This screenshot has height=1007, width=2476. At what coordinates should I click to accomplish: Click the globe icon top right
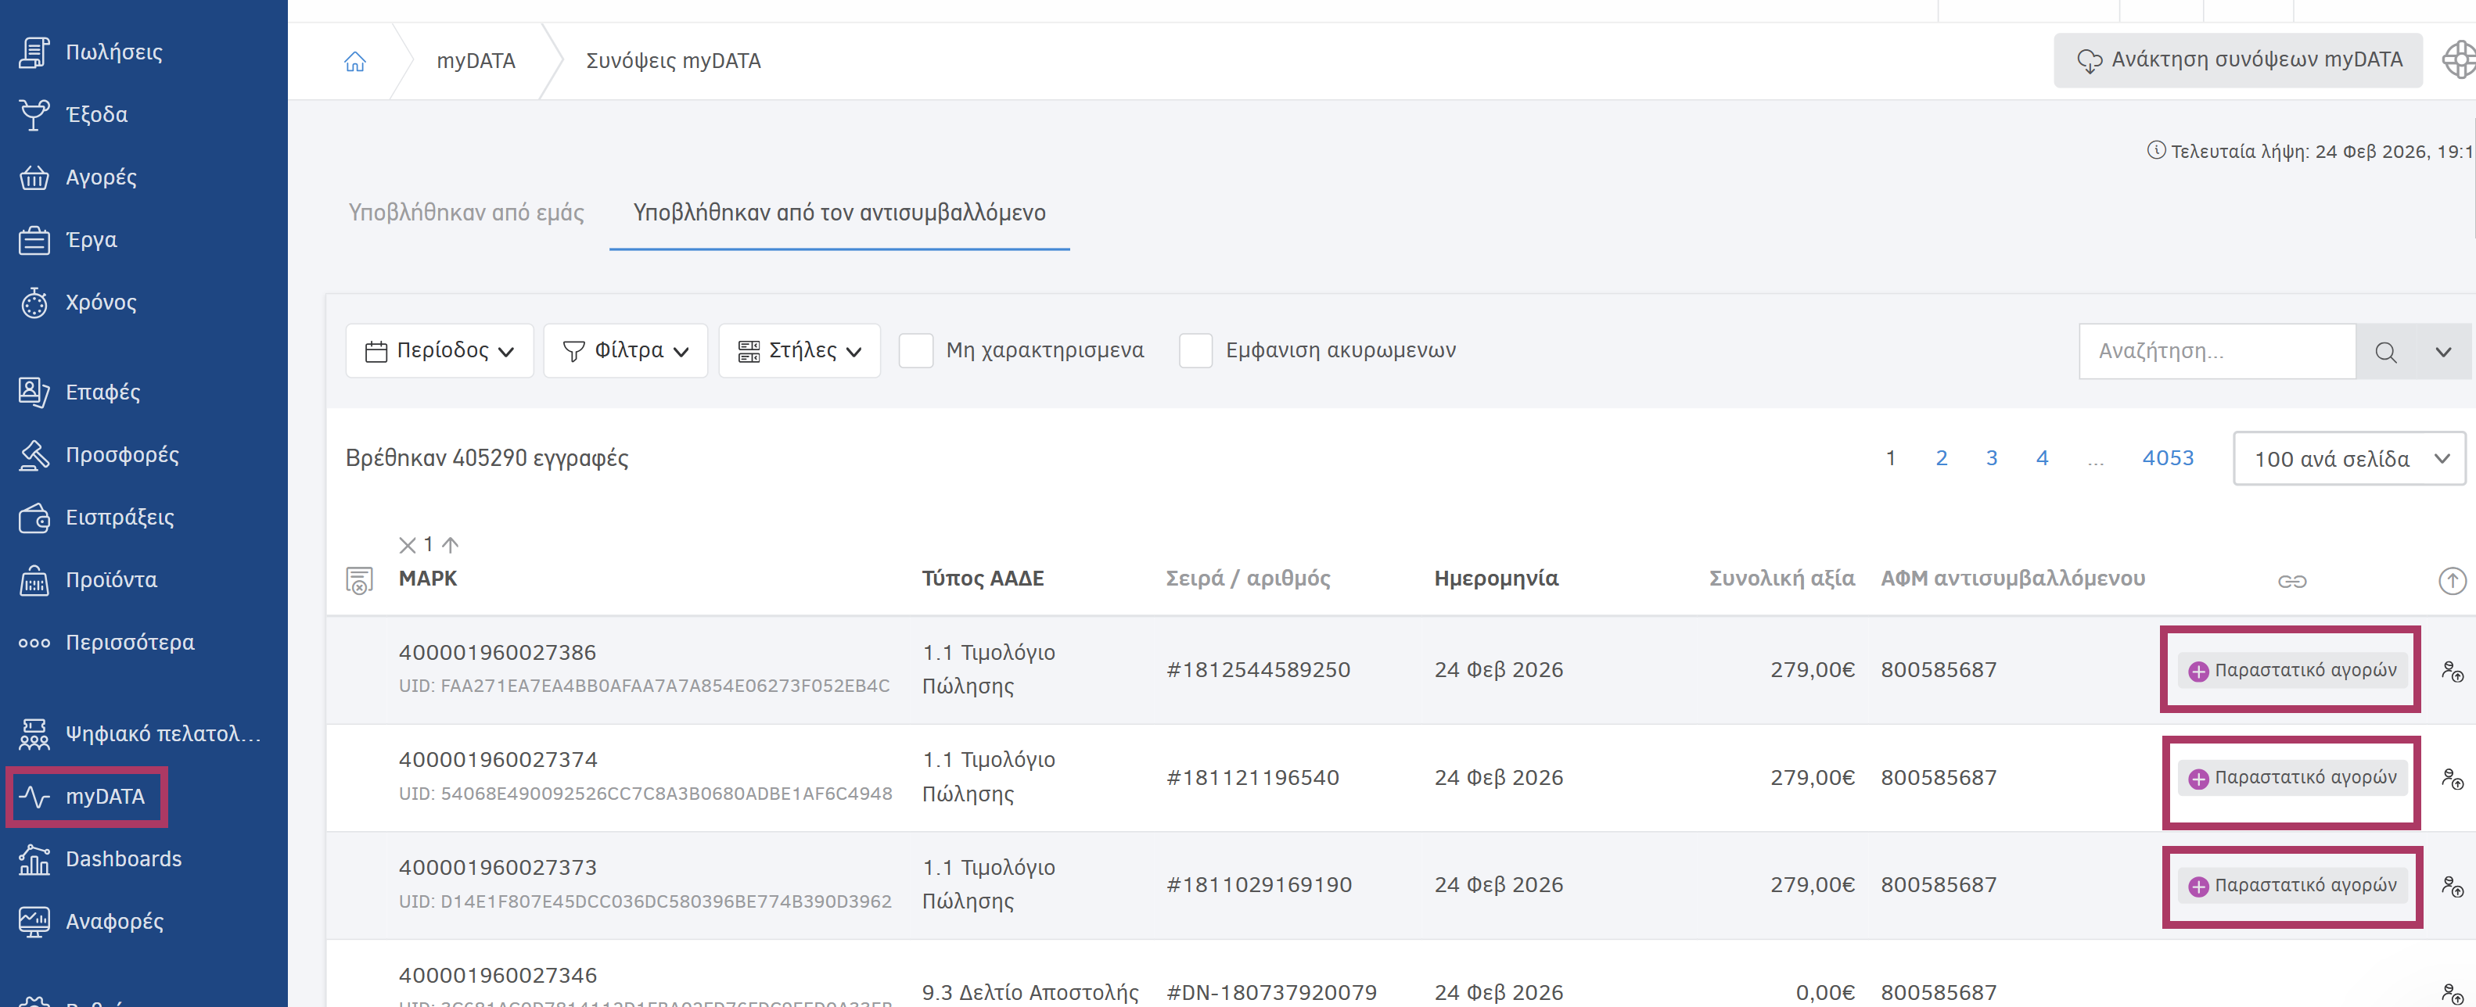[x=2459, y=59]
